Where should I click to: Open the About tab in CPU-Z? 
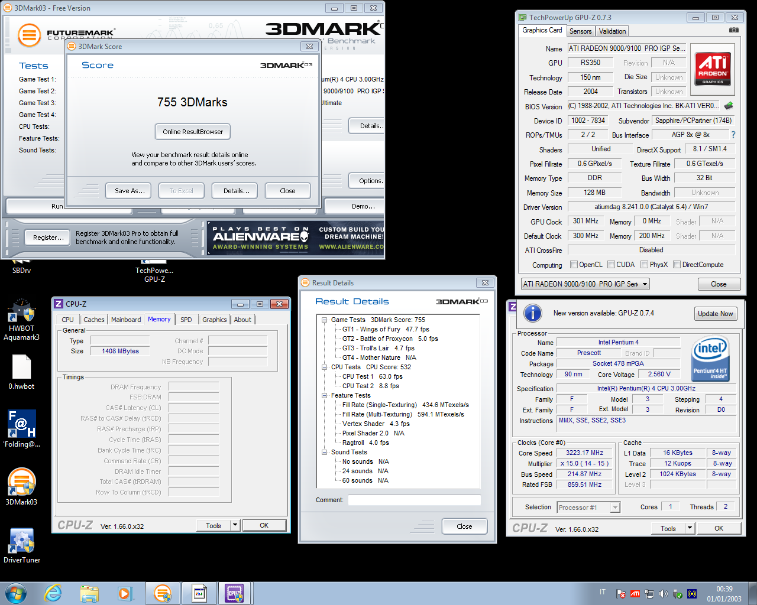[242, 320]
